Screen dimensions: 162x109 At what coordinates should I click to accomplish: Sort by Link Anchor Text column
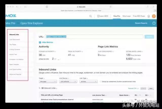coord(98,95)
